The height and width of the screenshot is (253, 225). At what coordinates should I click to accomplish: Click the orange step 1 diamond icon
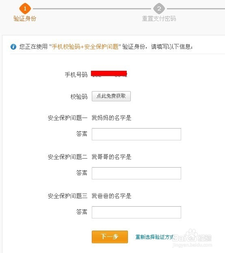tap(25, 9)
